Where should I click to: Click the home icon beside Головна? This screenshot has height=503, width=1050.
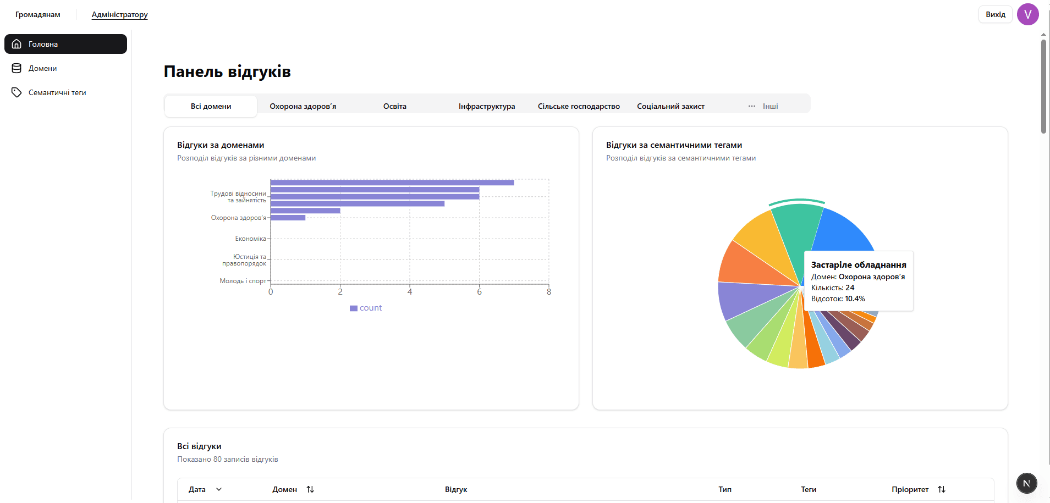click(x=17, y=44)
